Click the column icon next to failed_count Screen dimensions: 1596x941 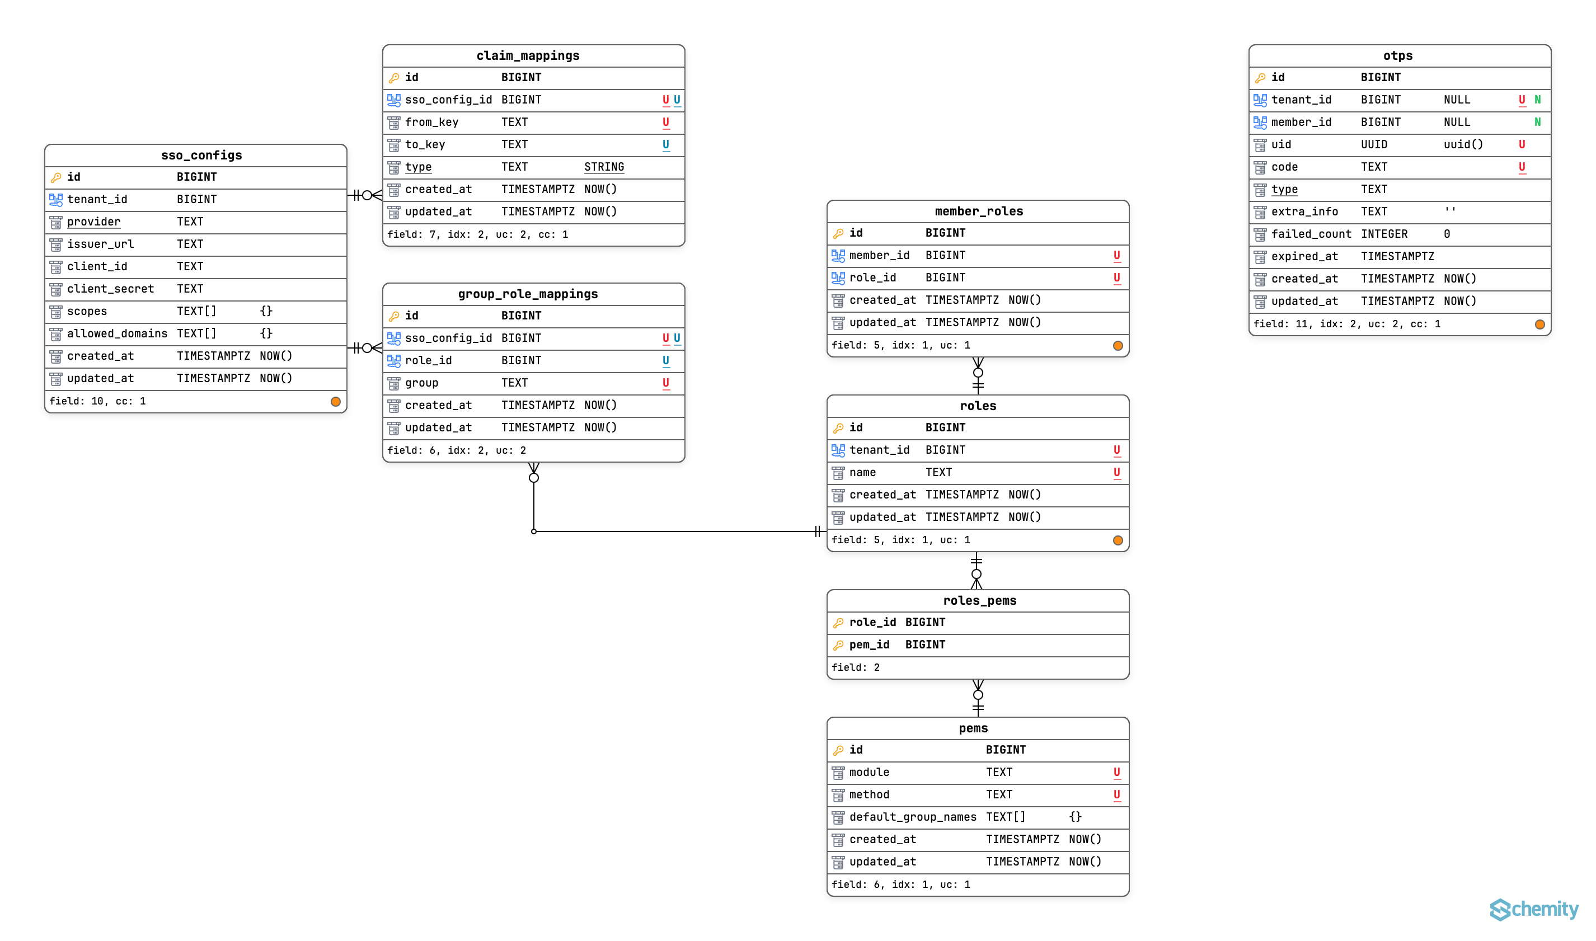point(1260,234)
